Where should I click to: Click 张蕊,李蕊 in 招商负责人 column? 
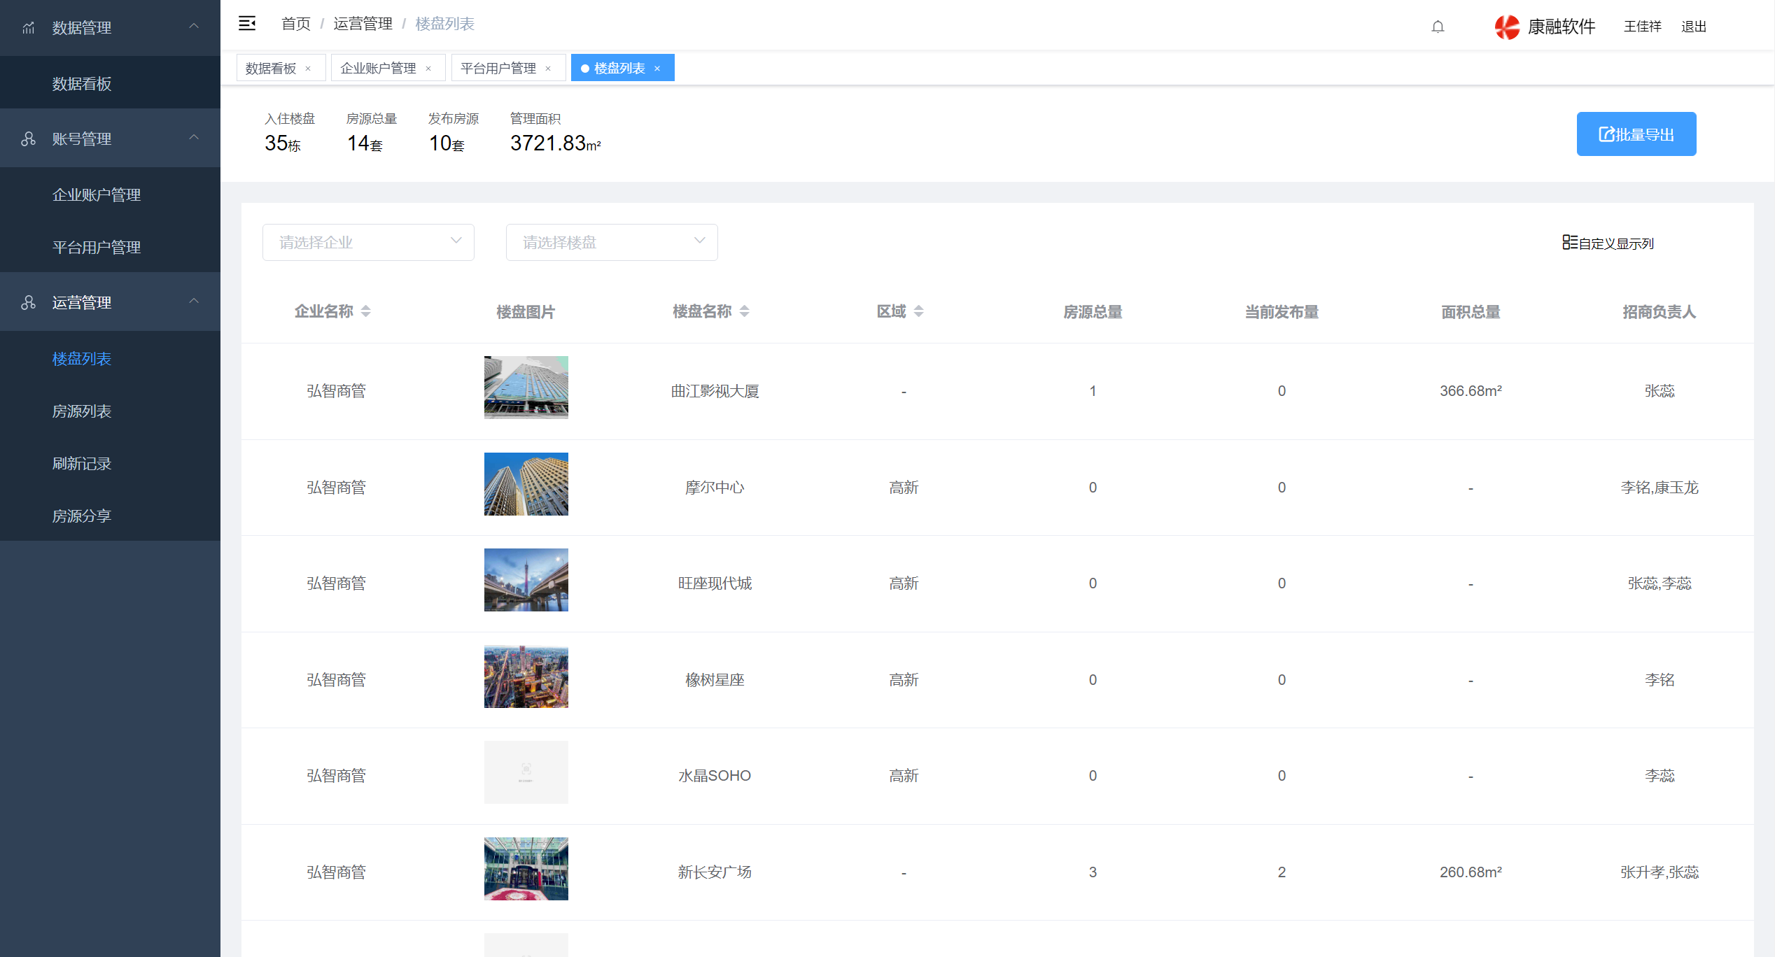pyautogui.click(x=1660, y=583)
